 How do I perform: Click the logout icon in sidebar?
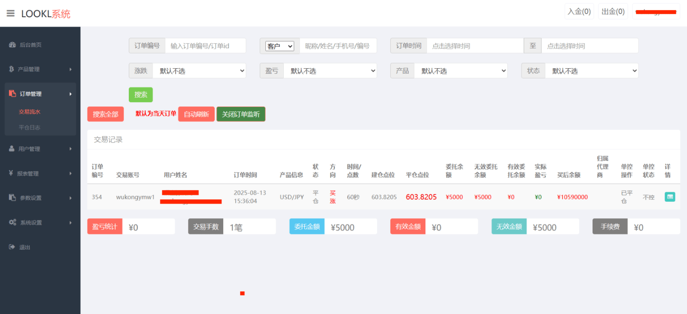(12, 247)
